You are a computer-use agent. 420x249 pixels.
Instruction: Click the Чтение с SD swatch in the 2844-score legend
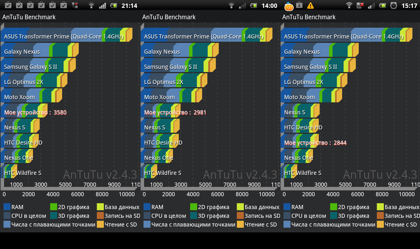tap(380, 225)
